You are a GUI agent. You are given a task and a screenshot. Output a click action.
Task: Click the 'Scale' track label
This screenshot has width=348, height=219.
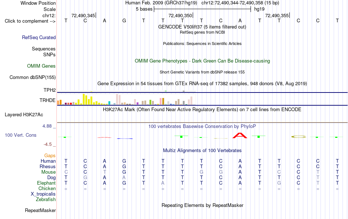pos(50,9)
